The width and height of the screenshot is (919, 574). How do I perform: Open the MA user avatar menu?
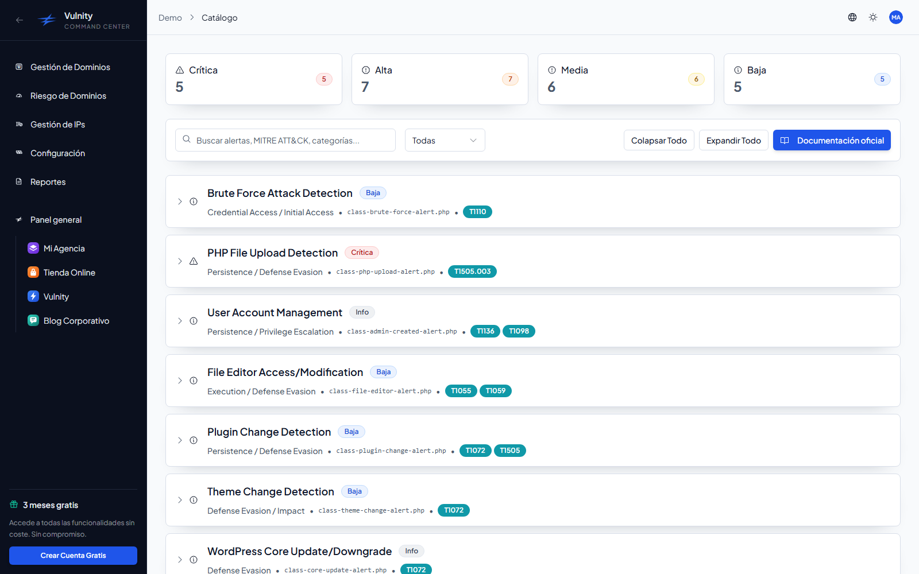pos(896,17)
